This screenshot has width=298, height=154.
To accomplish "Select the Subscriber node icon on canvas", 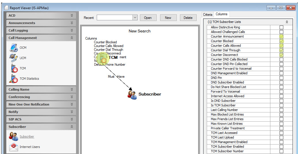I will pyautogui.click(x=132, y=95).
